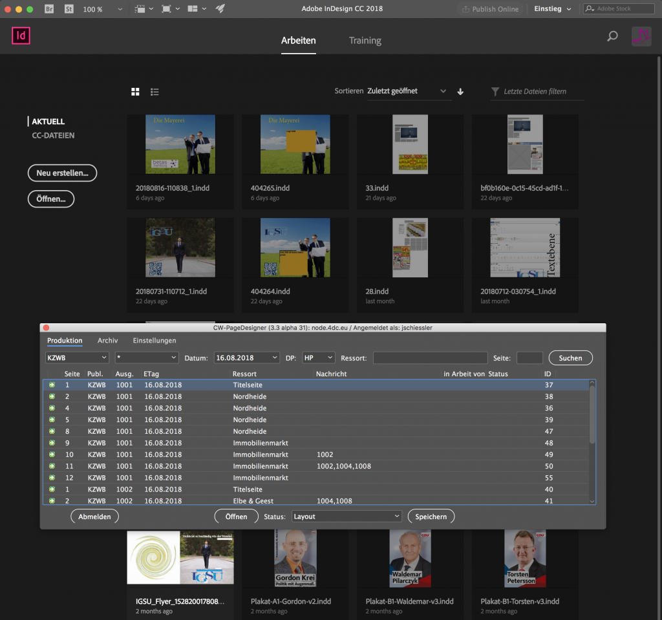The height and width of the screenshot is (620, 662).
Task: Switch to the Archiv tab
Action: click(107, 340)
